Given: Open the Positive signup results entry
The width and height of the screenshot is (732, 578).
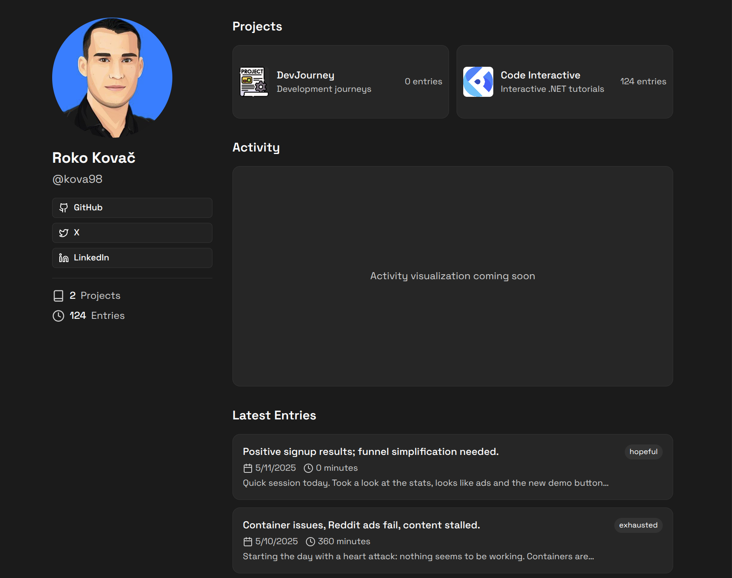Looking at the screenshot, I should [x=453, y=467].
